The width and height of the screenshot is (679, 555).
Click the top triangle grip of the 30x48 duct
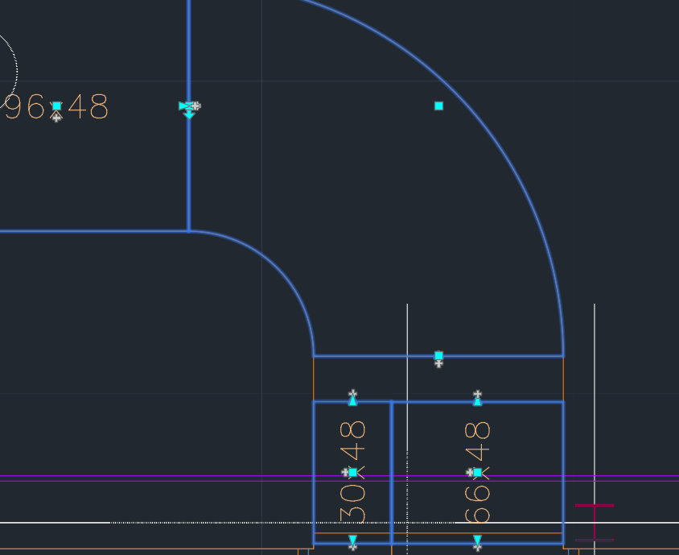353,401
